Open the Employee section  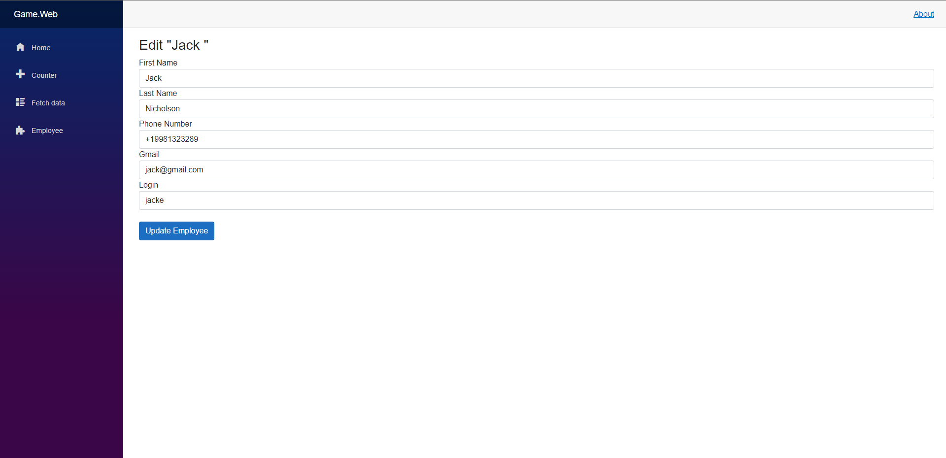coord(47,131)
